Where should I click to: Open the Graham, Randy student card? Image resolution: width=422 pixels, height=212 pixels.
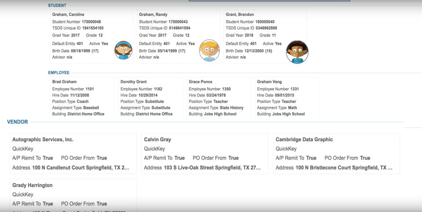point(178,37)
